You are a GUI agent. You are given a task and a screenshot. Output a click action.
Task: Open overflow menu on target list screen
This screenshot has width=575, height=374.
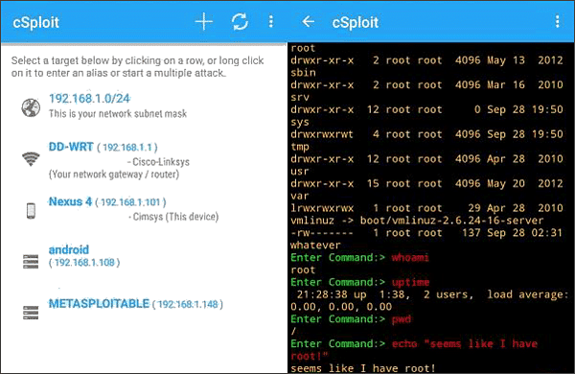[271, 22]
